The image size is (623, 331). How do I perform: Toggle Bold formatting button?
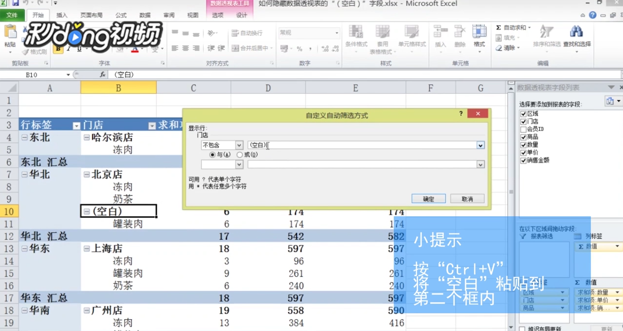pyautogui.click(x=58, y=48)
